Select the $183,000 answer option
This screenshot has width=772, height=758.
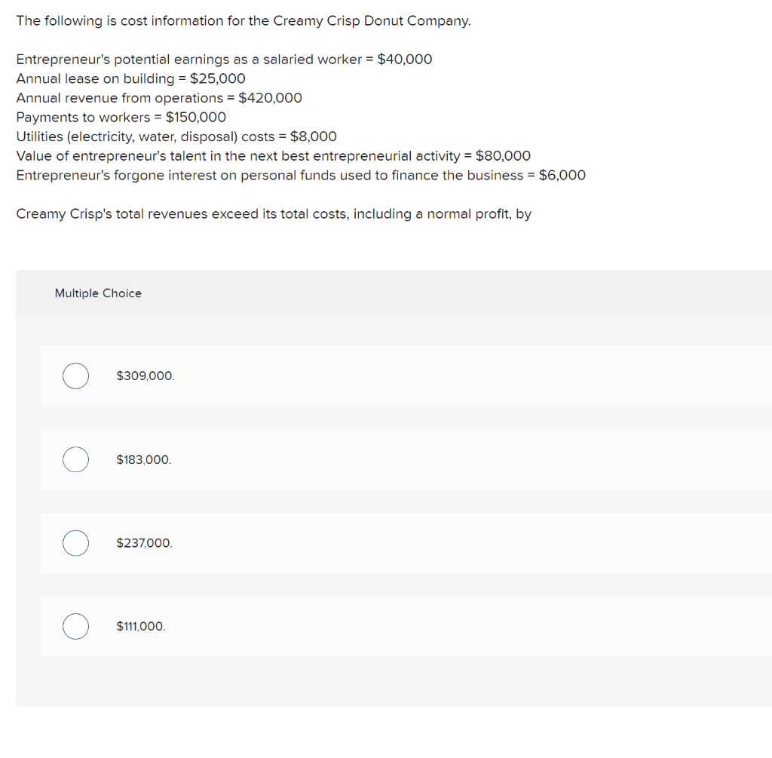point(75,459)
